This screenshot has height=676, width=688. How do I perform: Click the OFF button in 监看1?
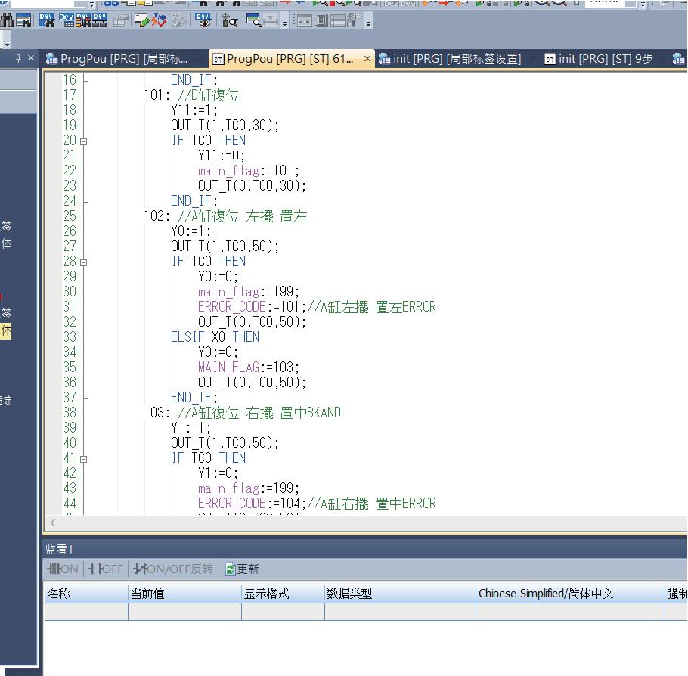pyautogui.click(x=106, y=569)
